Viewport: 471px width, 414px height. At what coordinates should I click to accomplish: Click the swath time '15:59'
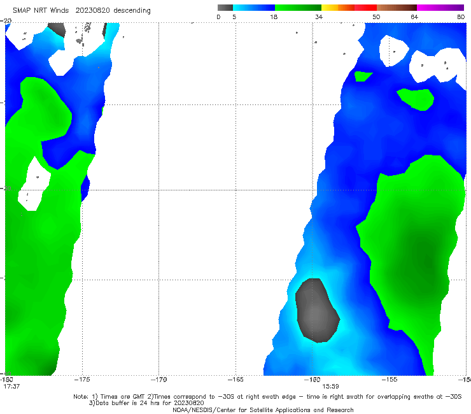coord(330,387)
